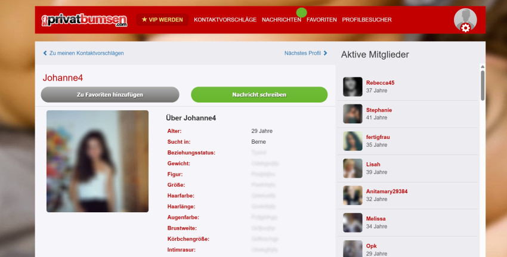Open Rebecca45's profile thumbnail
Screen dimensions: 507x257
pos(353,87)
